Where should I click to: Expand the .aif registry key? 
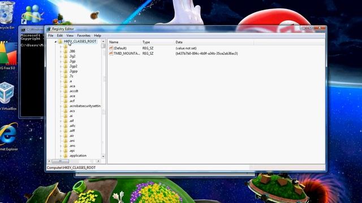61,121
